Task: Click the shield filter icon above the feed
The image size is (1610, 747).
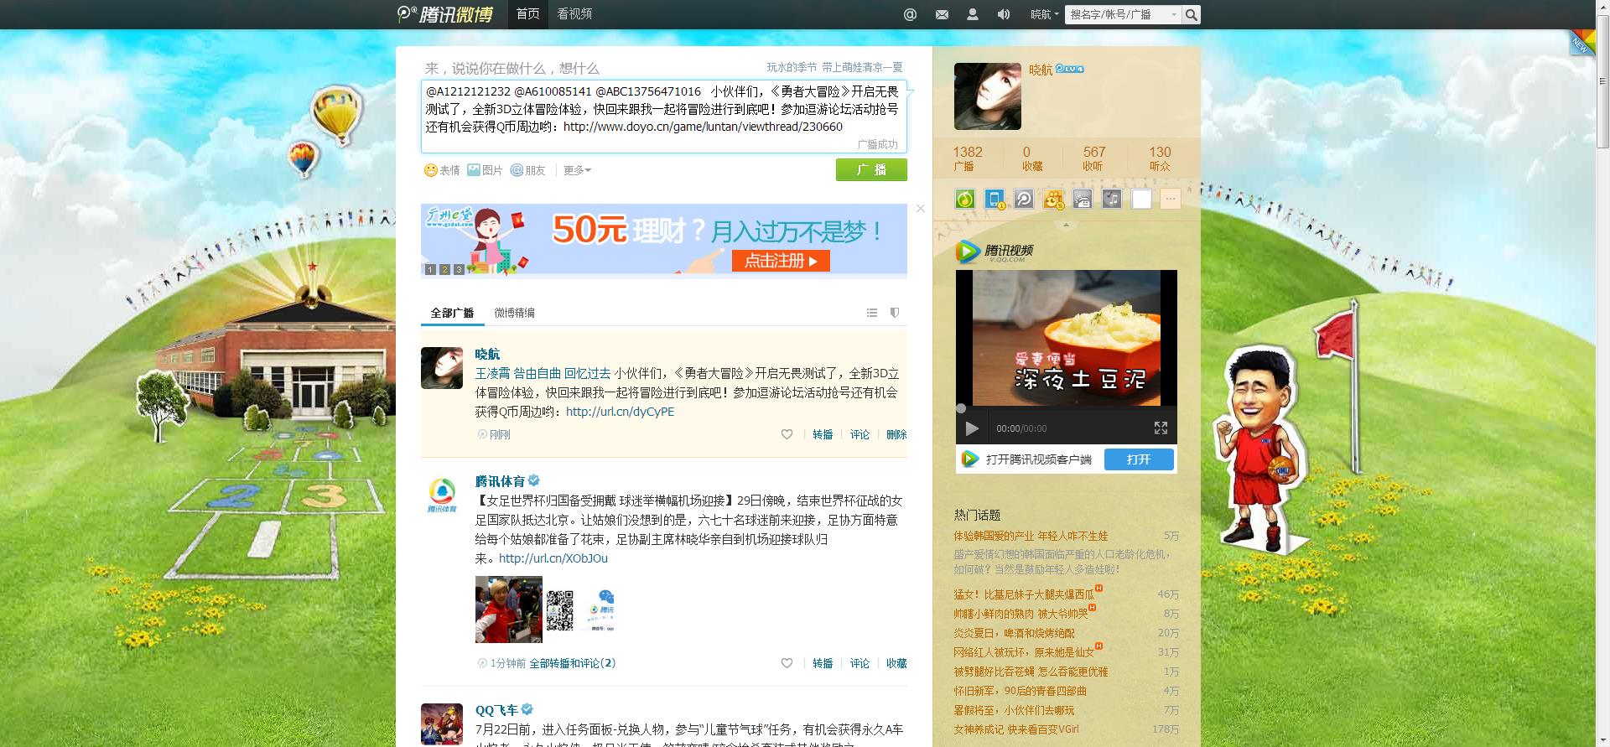Action: coord(895,313)
